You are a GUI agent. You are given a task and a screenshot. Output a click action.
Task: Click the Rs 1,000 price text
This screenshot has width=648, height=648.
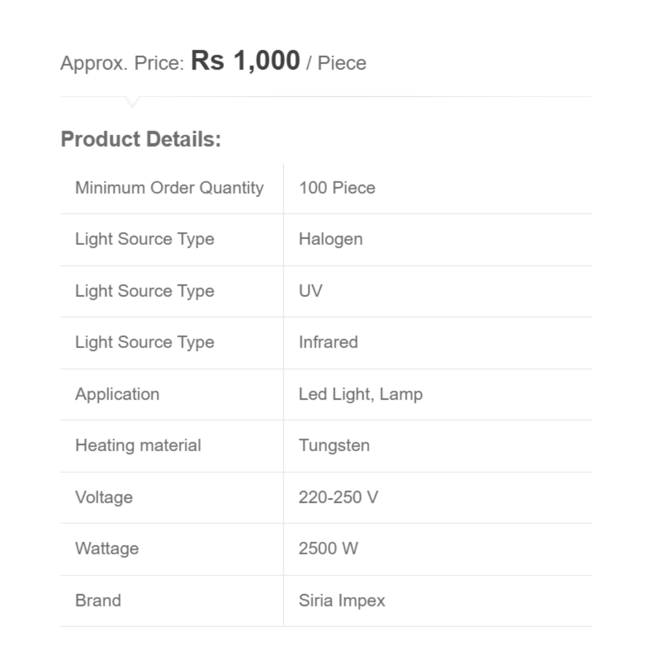tap(245, 61)
